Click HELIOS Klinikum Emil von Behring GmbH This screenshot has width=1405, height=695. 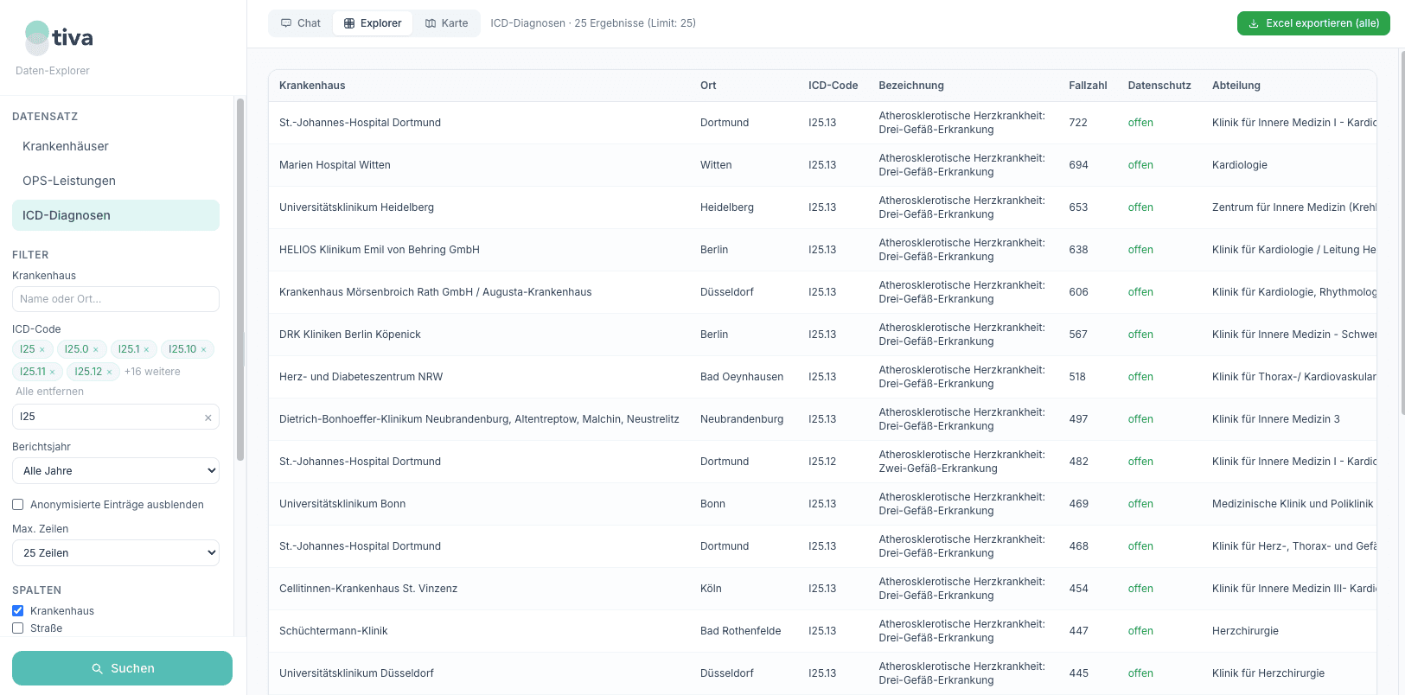click(x=380, y=250)
